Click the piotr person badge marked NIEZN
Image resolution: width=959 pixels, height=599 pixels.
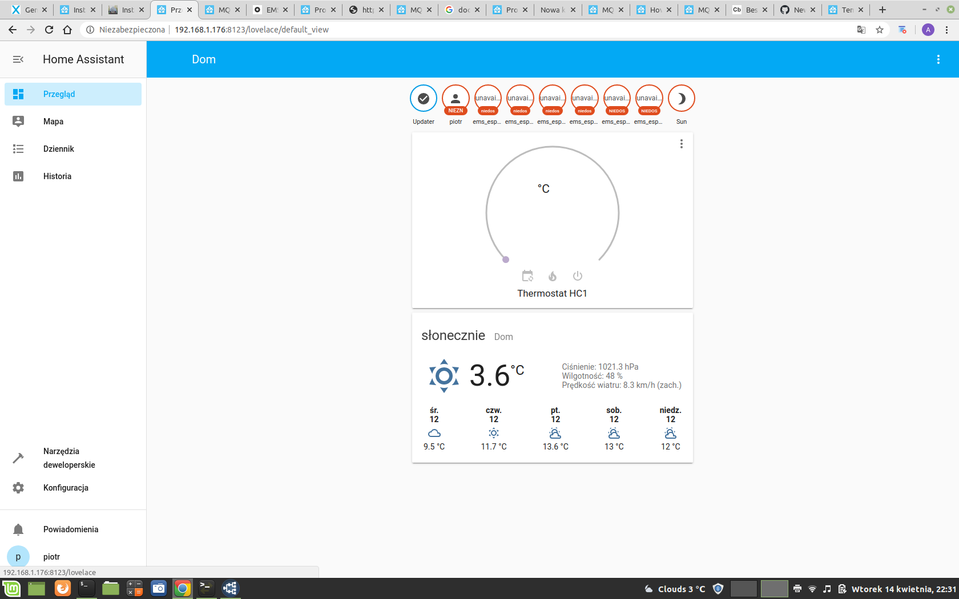(455, 98)
